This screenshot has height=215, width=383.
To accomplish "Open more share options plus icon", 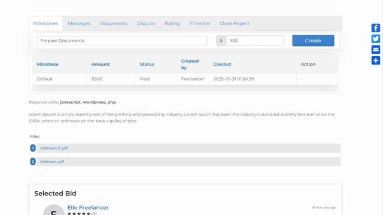I will click(x=376, y=60).
